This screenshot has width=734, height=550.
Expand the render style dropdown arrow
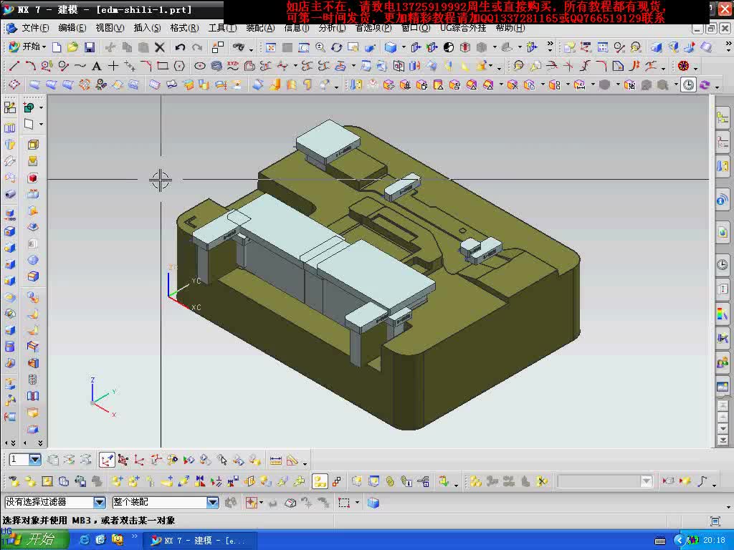pos(403,47)
